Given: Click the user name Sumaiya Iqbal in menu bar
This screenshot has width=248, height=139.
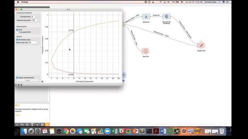Looking at the screenshot, I should tap(210, 2).
